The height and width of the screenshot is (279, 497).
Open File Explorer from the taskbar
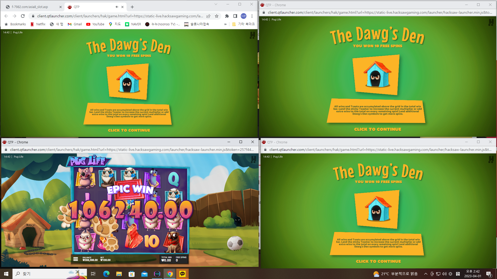click(119, 274)
